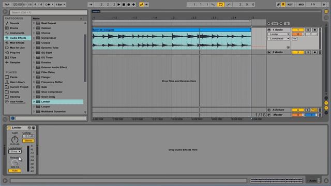Toggle the yellow Loop switch
The image size is (331, 186).
pyautogui.click(x=221, y=5)
